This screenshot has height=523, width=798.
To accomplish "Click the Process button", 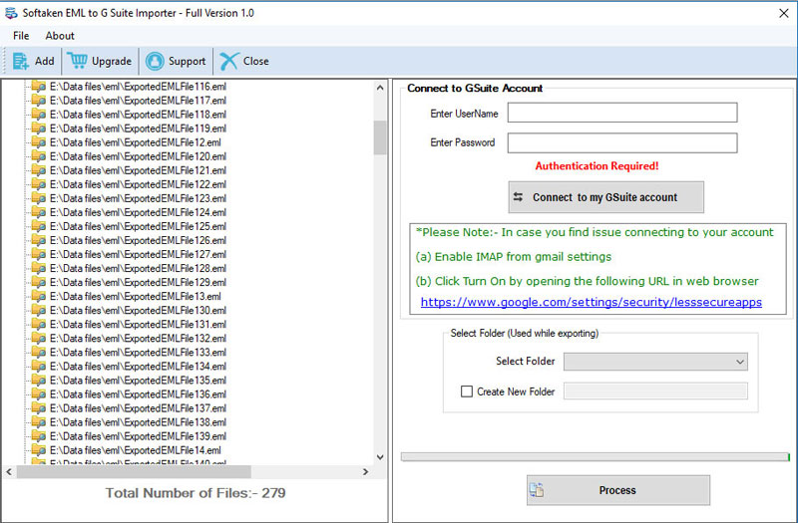I will pyautogui.click(x=617, y=490).
